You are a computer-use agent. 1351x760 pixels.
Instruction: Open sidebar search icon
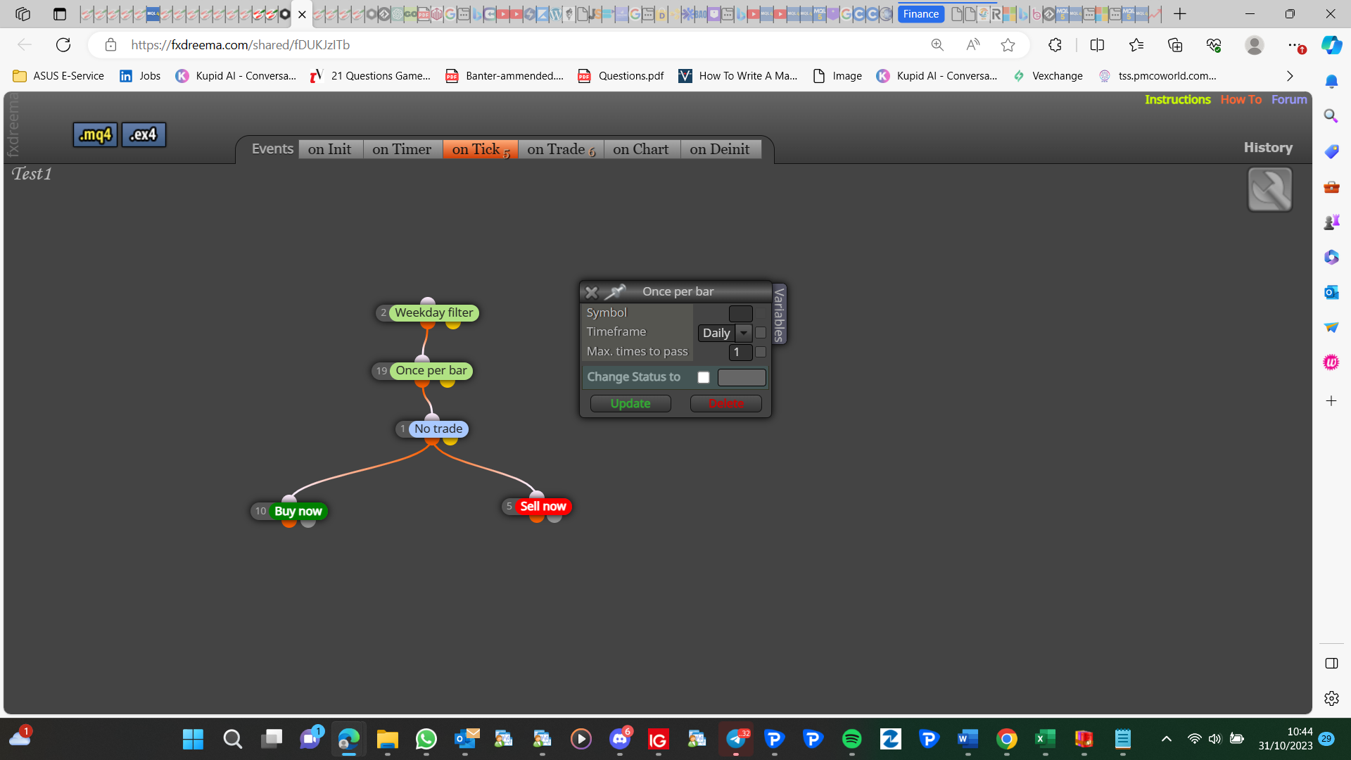pos(1331,115)
